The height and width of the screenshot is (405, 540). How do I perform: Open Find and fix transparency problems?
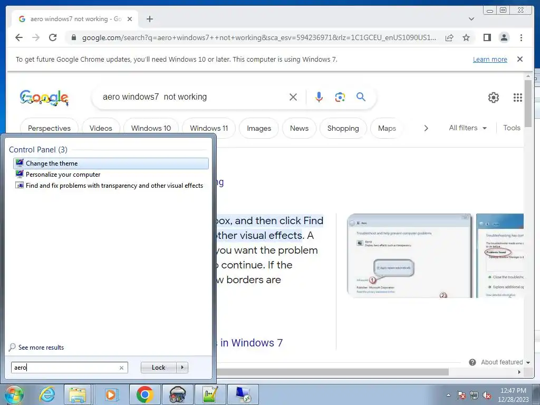pyautogui.click(x=111, y=185)
